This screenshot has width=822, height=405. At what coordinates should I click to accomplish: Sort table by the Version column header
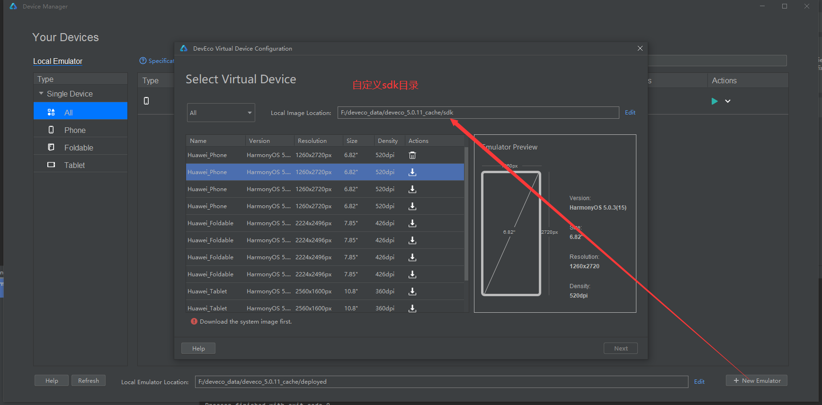[270, 141]
